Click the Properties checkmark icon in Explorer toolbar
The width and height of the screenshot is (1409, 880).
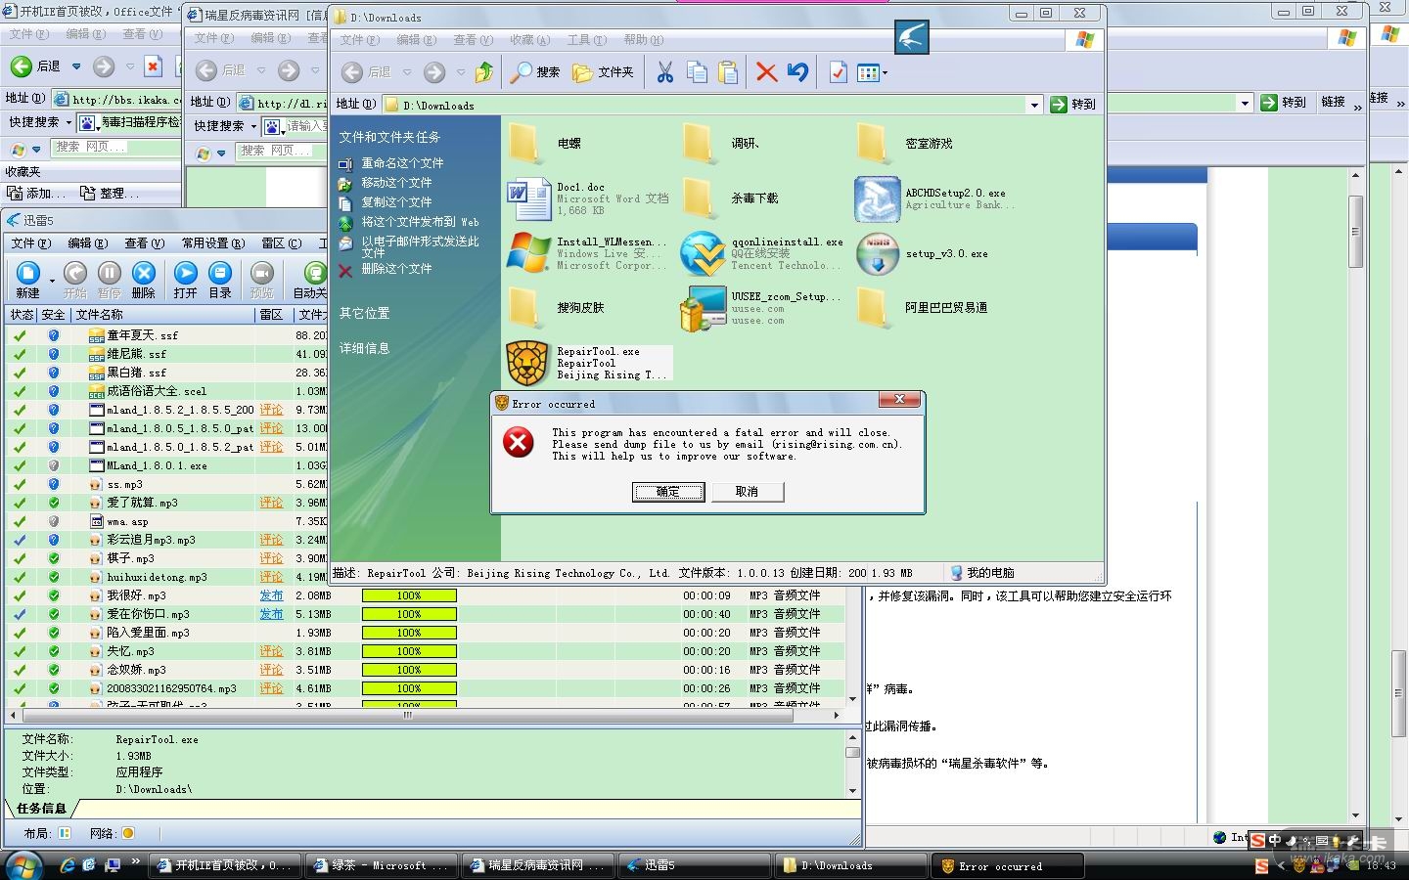point(838,72)
